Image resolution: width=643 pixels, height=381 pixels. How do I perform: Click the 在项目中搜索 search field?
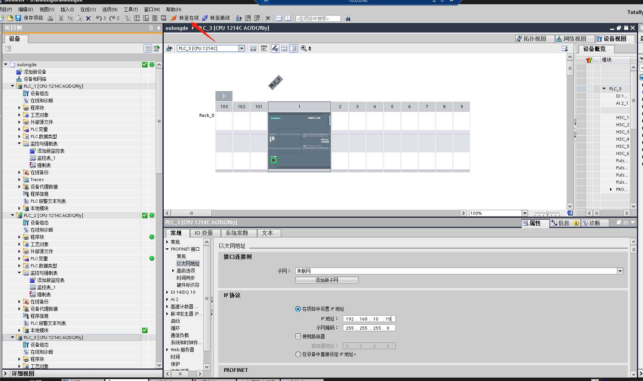click(x=318, y=19)
